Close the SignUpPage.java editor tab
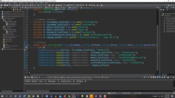This screenshot has height=98, width=175. (92, 8)
